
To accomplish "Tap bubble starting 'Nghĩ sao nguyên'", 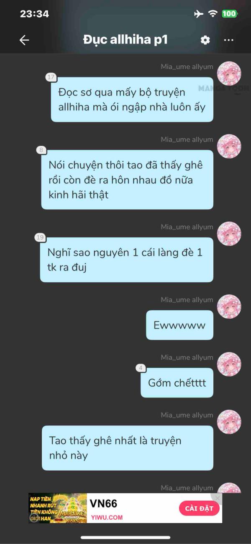I will [x=127, y=260].
